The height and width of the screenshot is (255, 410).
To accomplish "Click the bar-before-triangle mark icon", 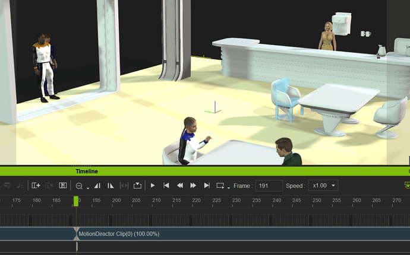I will pyautogui.click(x=111, y=186).
